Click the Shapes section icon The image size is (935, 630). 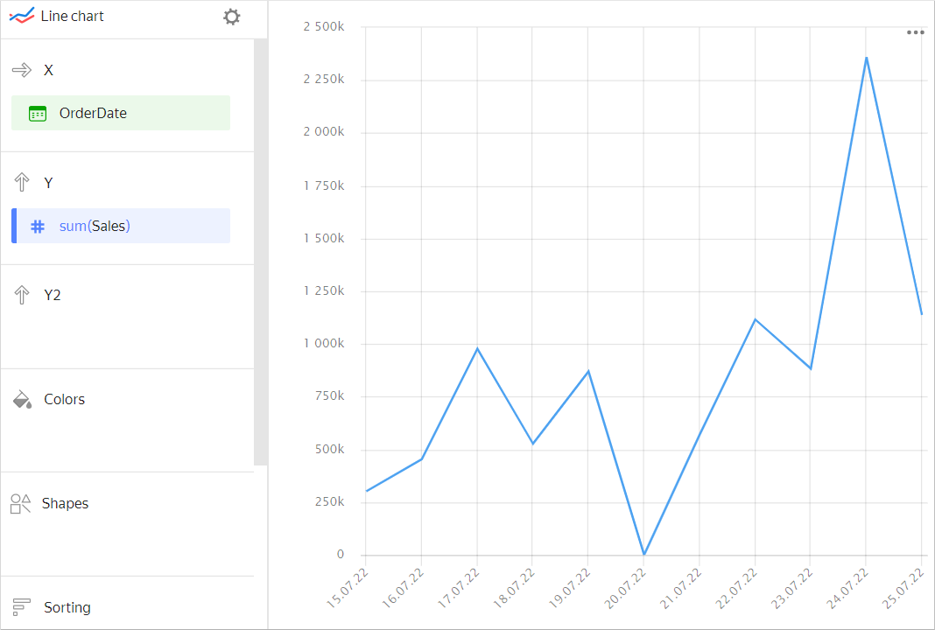[20, 504]
